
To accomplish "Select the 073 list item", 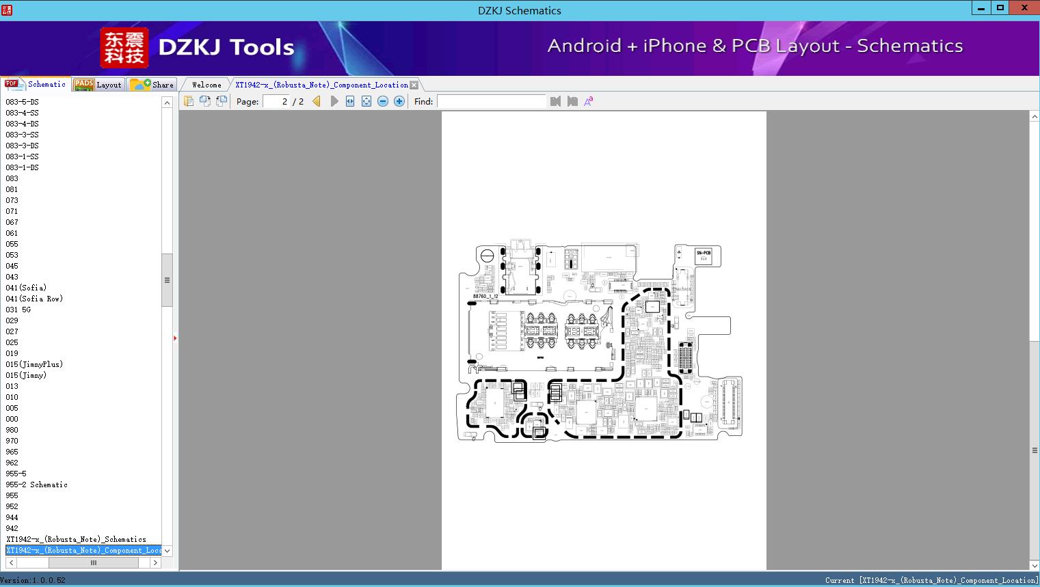I will click(12, 200).
